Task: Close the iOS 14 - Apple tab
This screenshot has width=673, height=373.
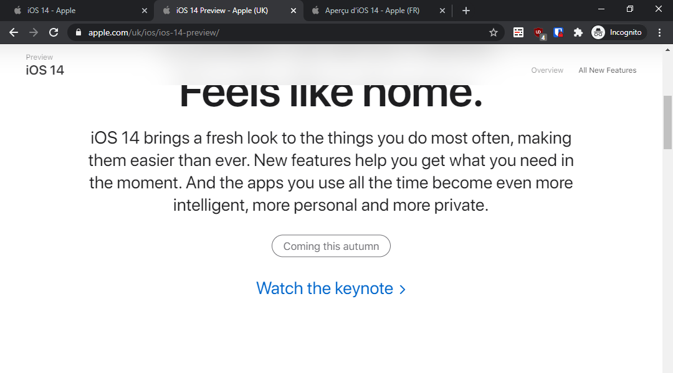Action: [145, 11]
